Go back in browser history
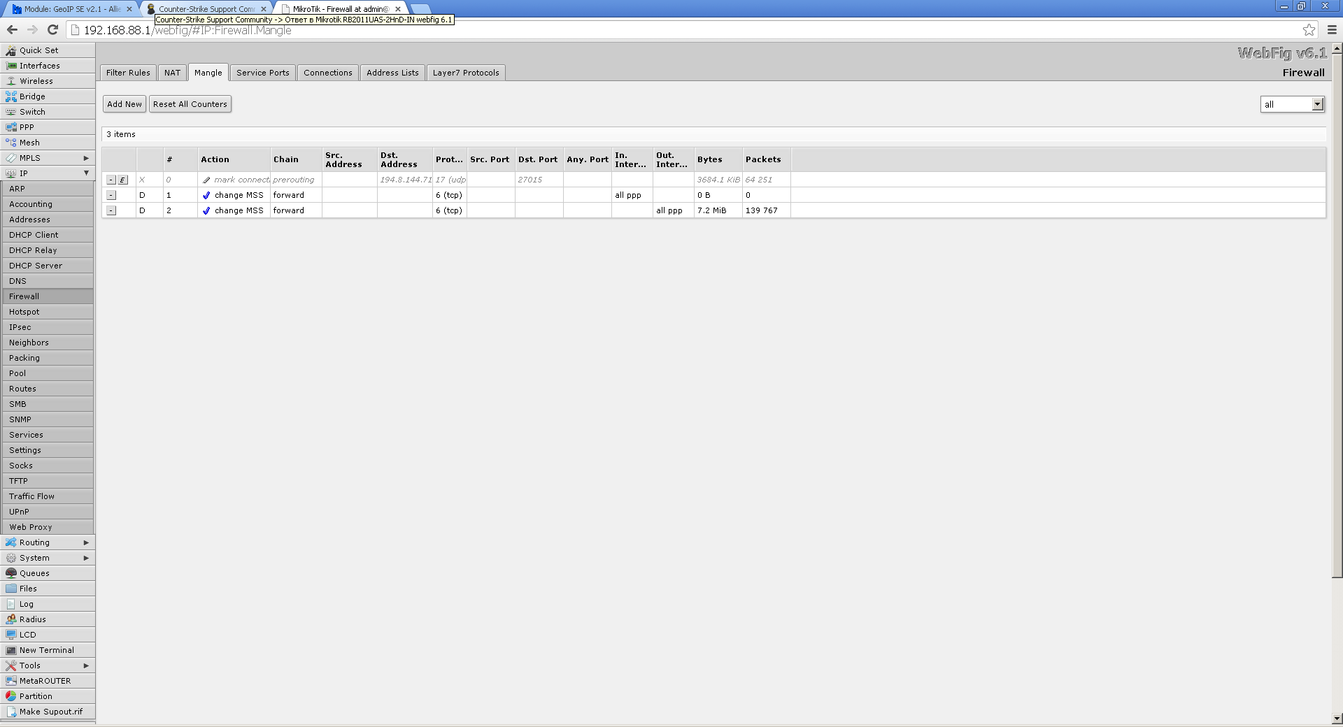This screenshot has width=1343, height=727. [12, 29]
